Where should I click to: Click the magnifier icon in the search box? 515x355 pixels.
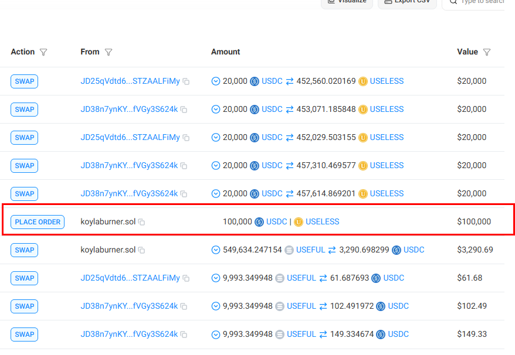(452, 2)
